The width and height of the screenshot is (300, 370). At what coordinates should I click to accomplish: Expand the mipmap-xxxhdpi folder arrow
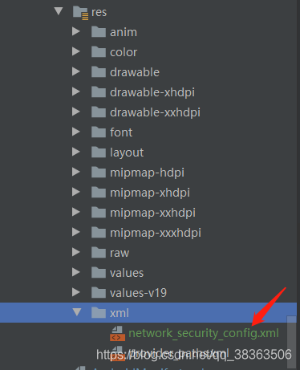tap(76, 232)
